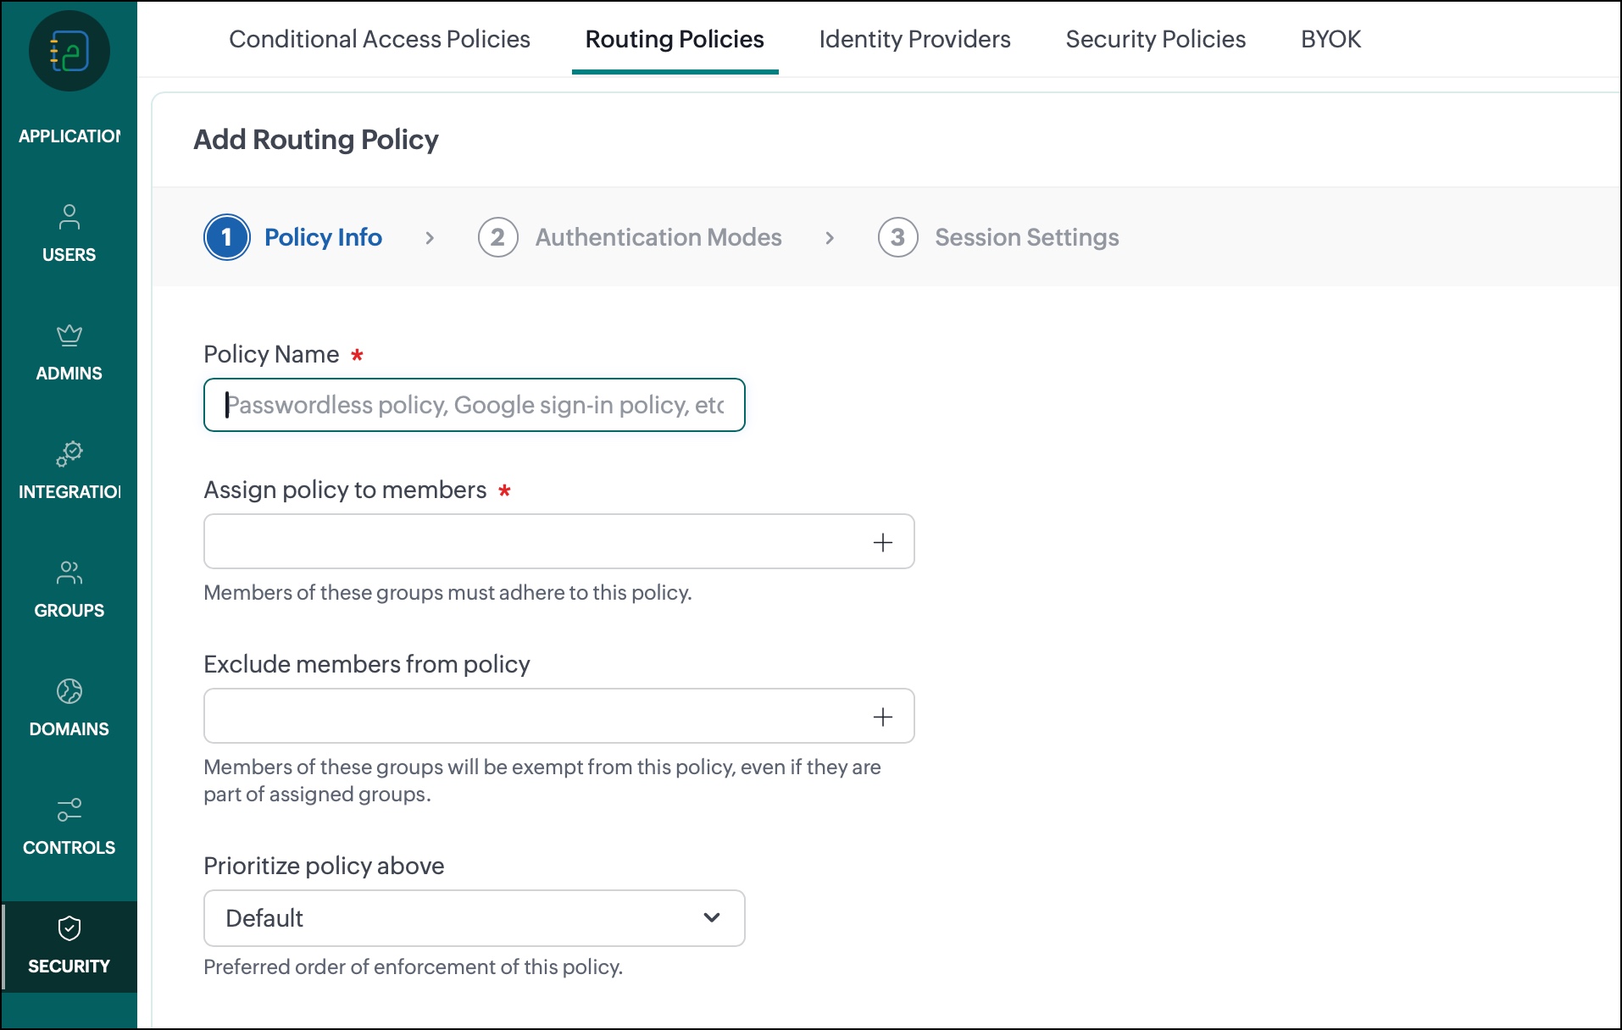Viewport: 1622px width, 1030px height.
Task: Click step 2 circle for Authentication Modes
Action: [497, 237]
